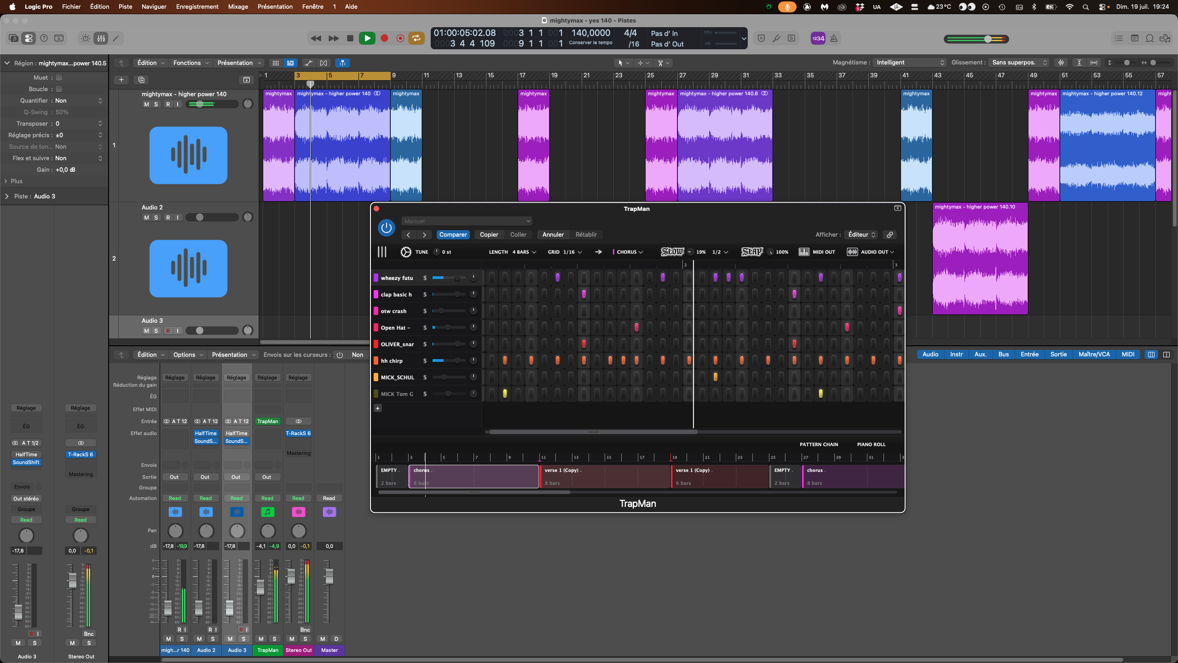
Task: Stop playback with the Stop button
Action: 350,38
